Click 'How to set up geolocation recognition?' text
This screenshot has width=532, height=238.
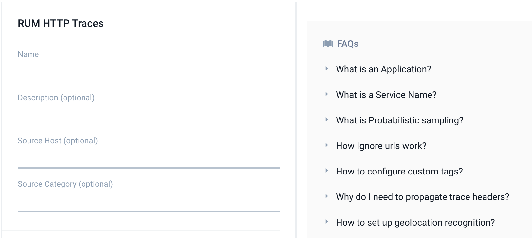point(415,222)
